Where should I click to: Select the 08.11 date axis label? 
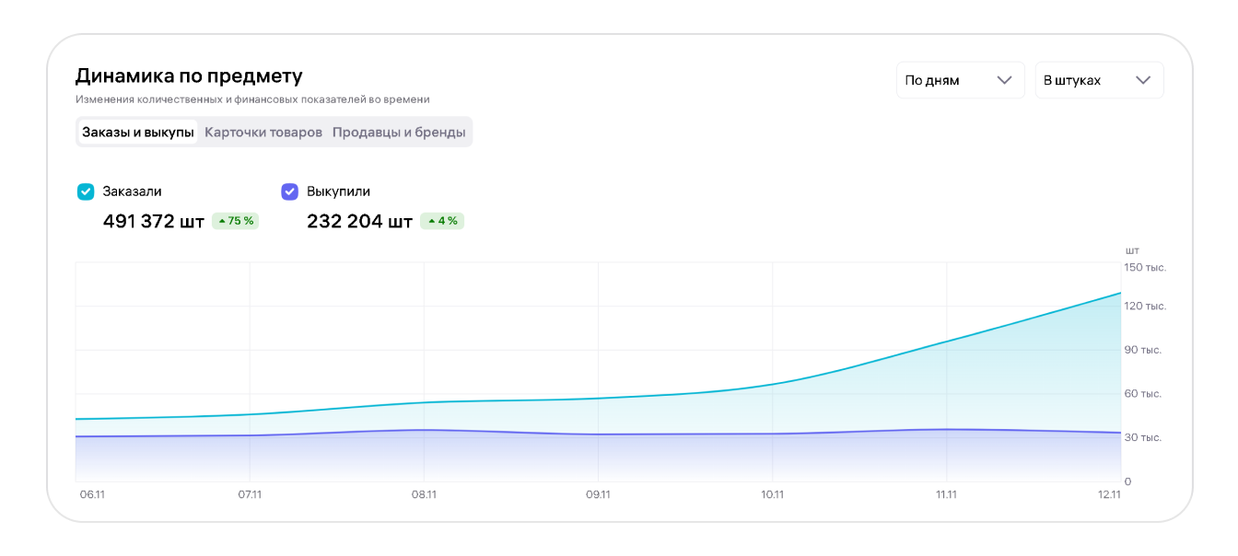pos(424,494)
